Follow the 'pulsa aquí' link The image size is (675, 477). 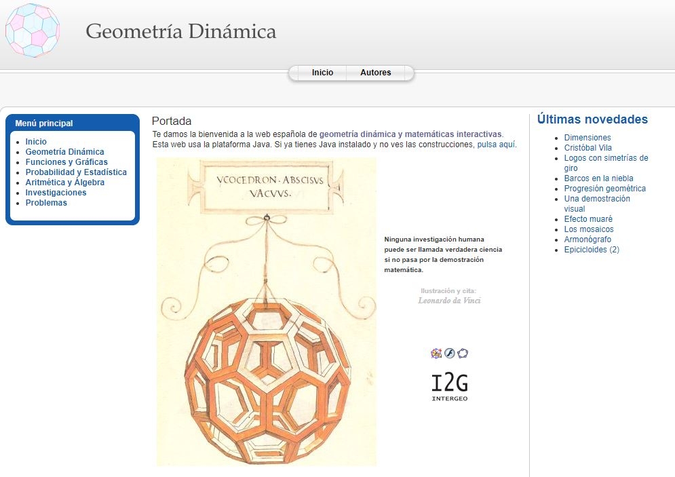coord(496,145)
